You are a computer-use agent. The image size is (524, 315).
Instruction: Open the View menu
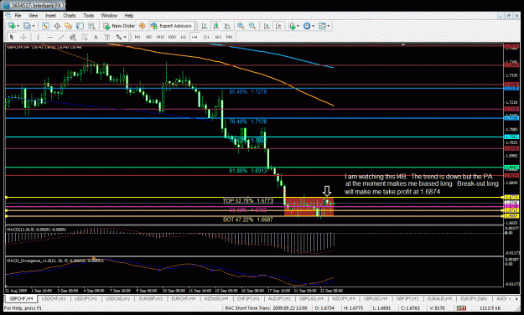click(33, 15)
